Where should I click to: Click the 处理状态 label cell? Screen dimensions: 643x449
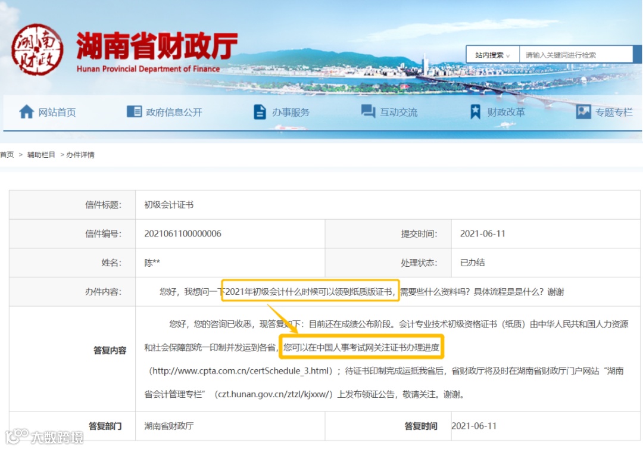[x=388, y=263]
